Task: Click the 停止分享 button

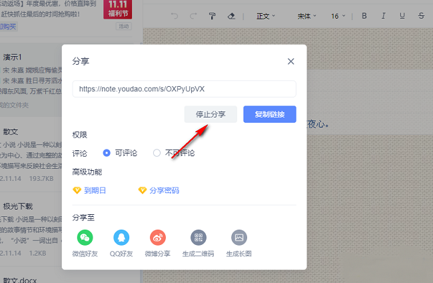Action: 211,114
